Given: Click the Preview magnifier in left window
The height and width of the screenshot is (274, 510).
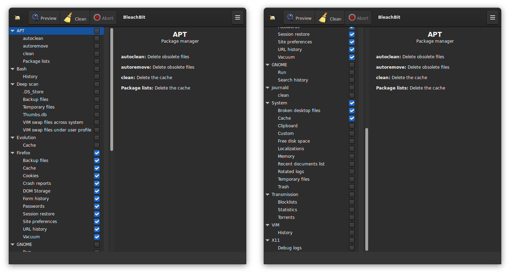Looking at the screenshot, I should 36,17.
